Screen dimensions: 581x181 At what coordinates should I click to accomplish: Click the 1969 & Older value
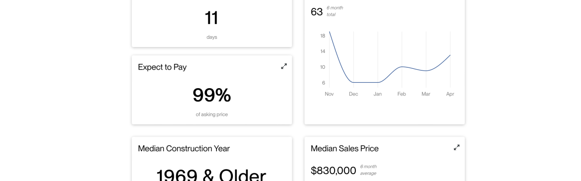click(211, 175)
